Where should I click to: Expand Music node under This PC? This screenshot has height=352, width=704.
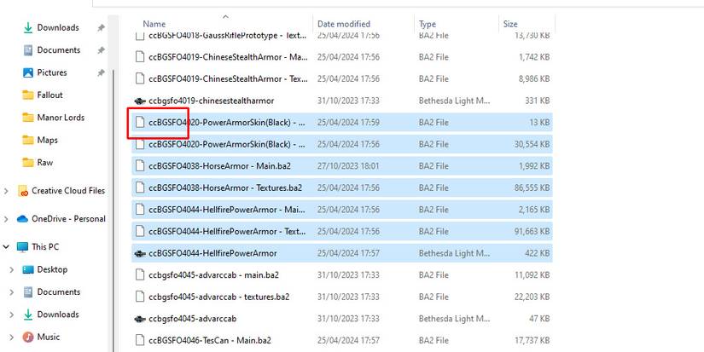pyautogui.click(x=12, y=337)
